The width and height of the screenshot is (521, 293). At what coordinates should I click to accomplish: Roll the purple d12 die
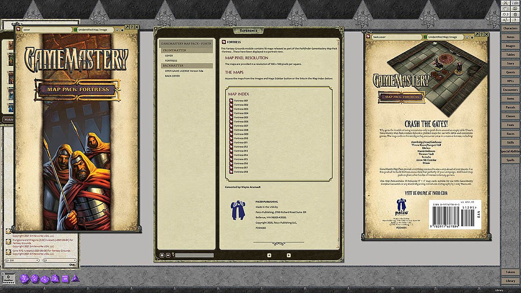click(35, 279)
